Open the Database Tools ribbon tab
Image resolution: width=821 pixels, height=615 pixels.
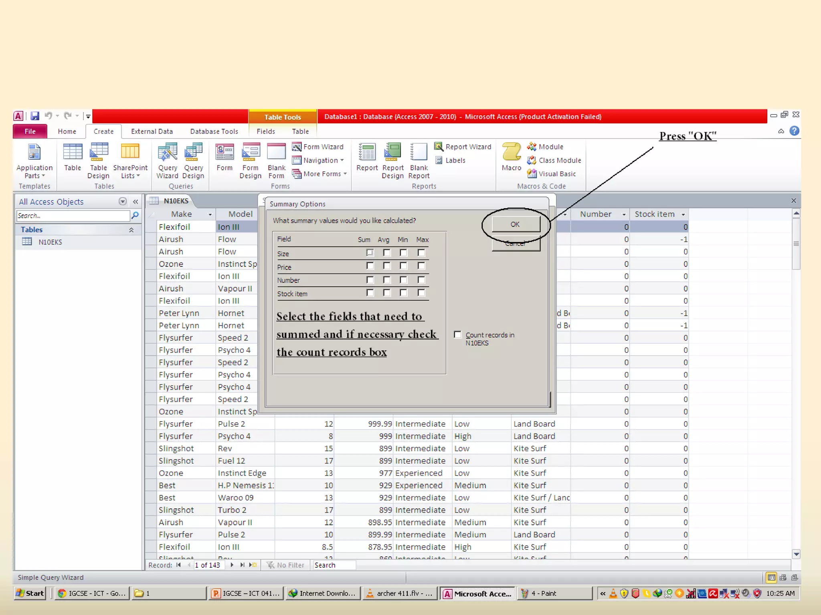coord(214,131)
